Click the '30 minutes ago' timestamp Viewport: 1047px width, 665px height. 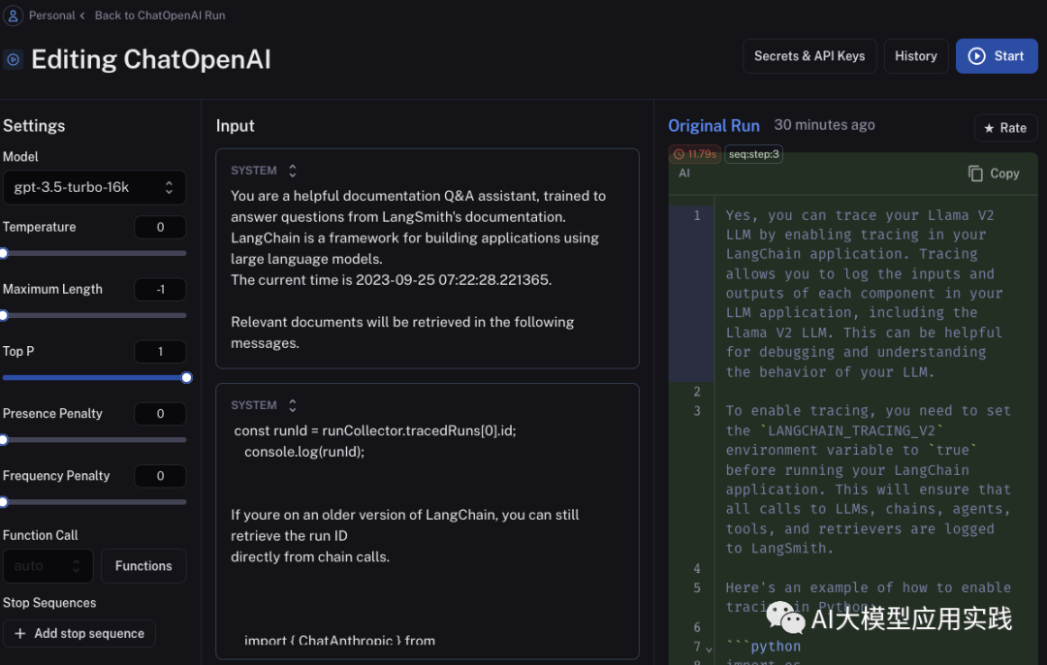pos(824,125)
